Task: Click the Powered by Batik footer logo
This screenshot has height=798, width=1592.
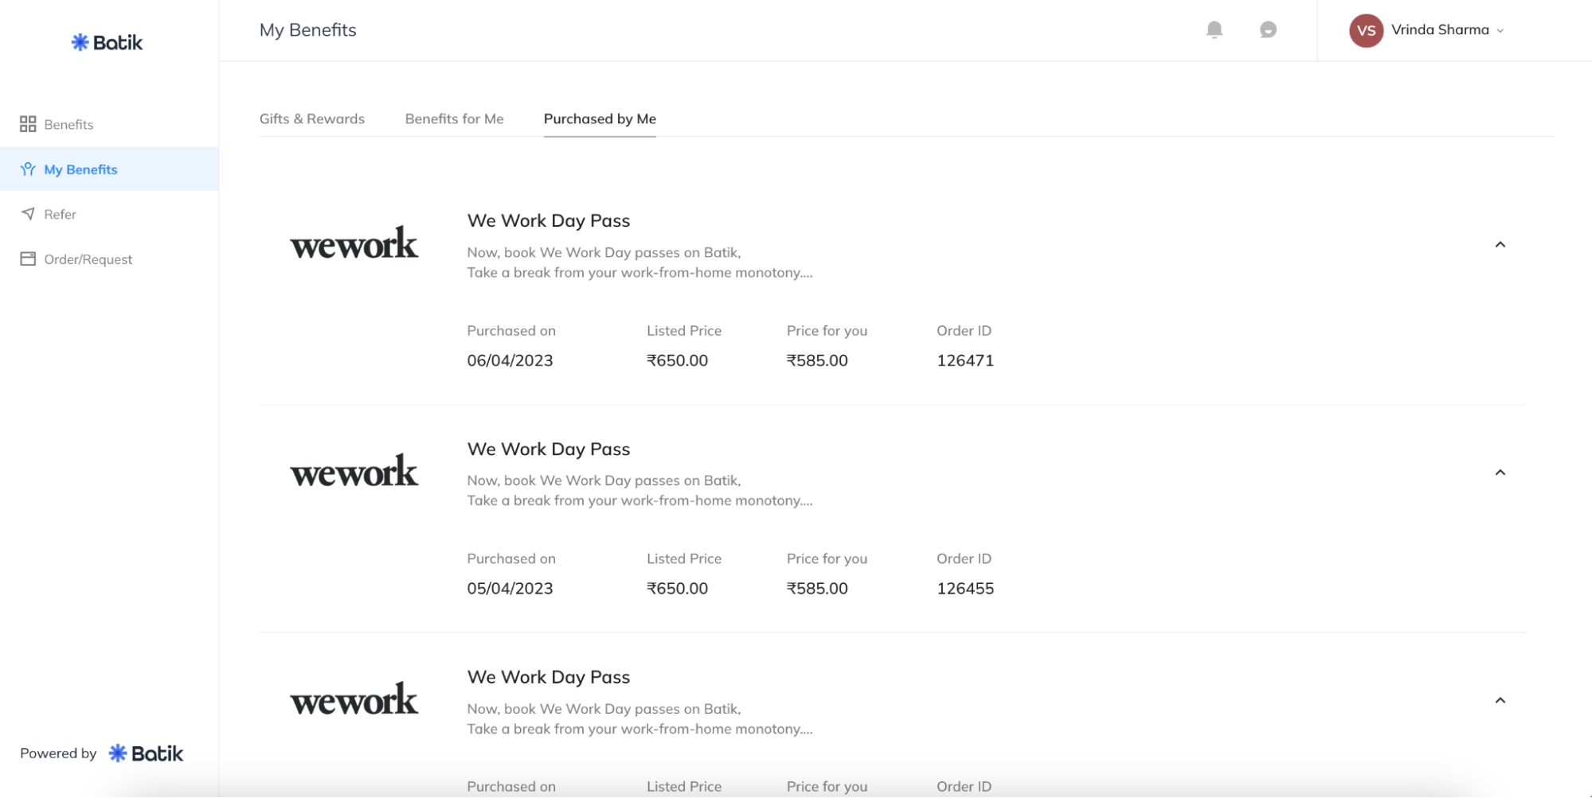Action: pos(146,753)
